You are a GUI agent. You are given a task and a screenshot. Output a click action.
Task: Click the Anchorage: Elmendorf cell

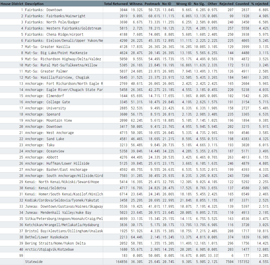tap(63, 96)
